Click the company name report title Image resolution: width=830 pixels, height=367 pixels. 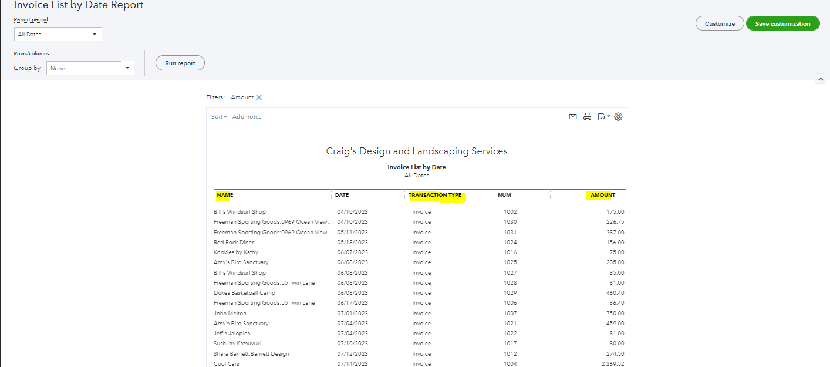pyautogui.click(x=417, y=151)
